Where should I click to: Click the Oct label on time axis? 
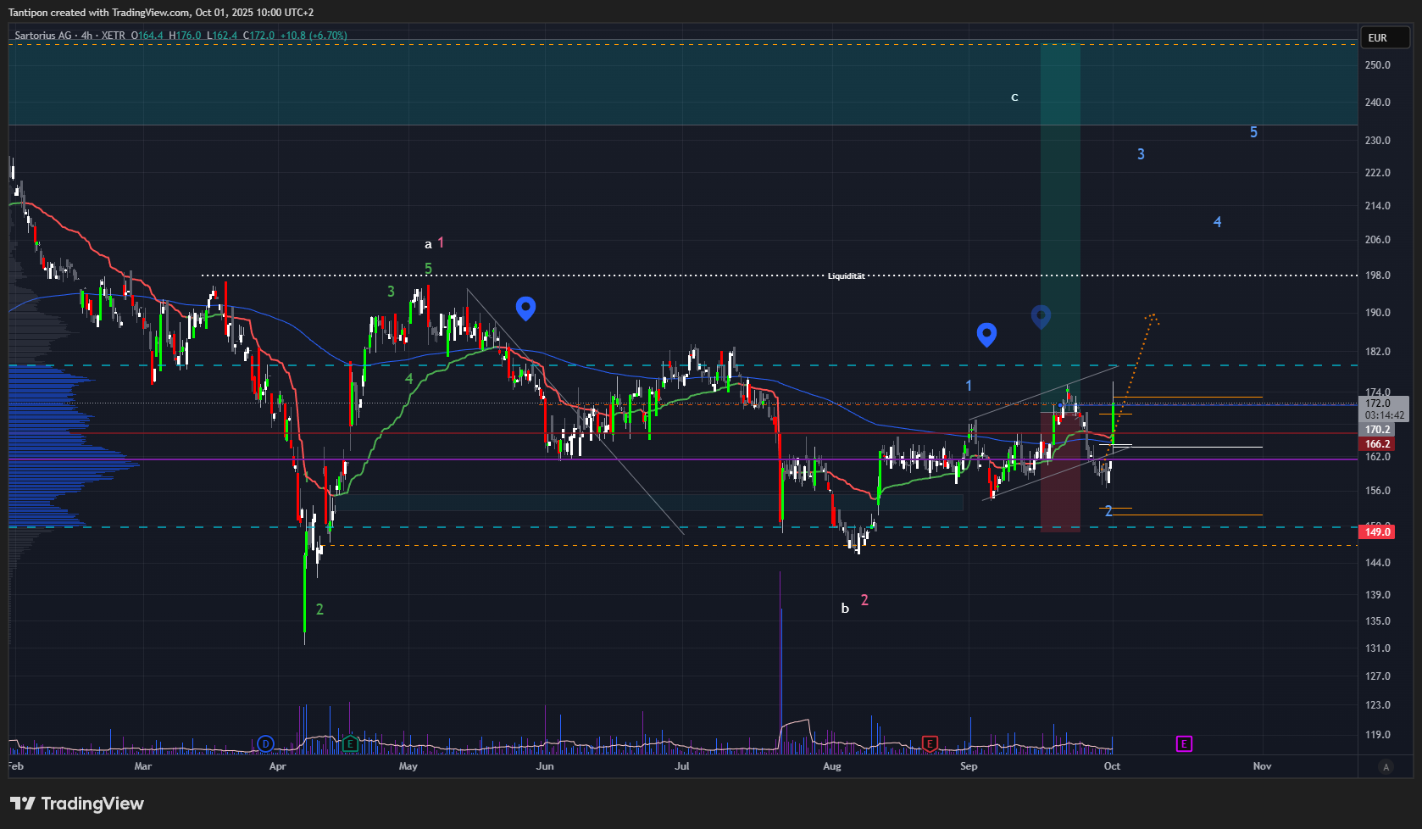click(x=1112, y=766)
